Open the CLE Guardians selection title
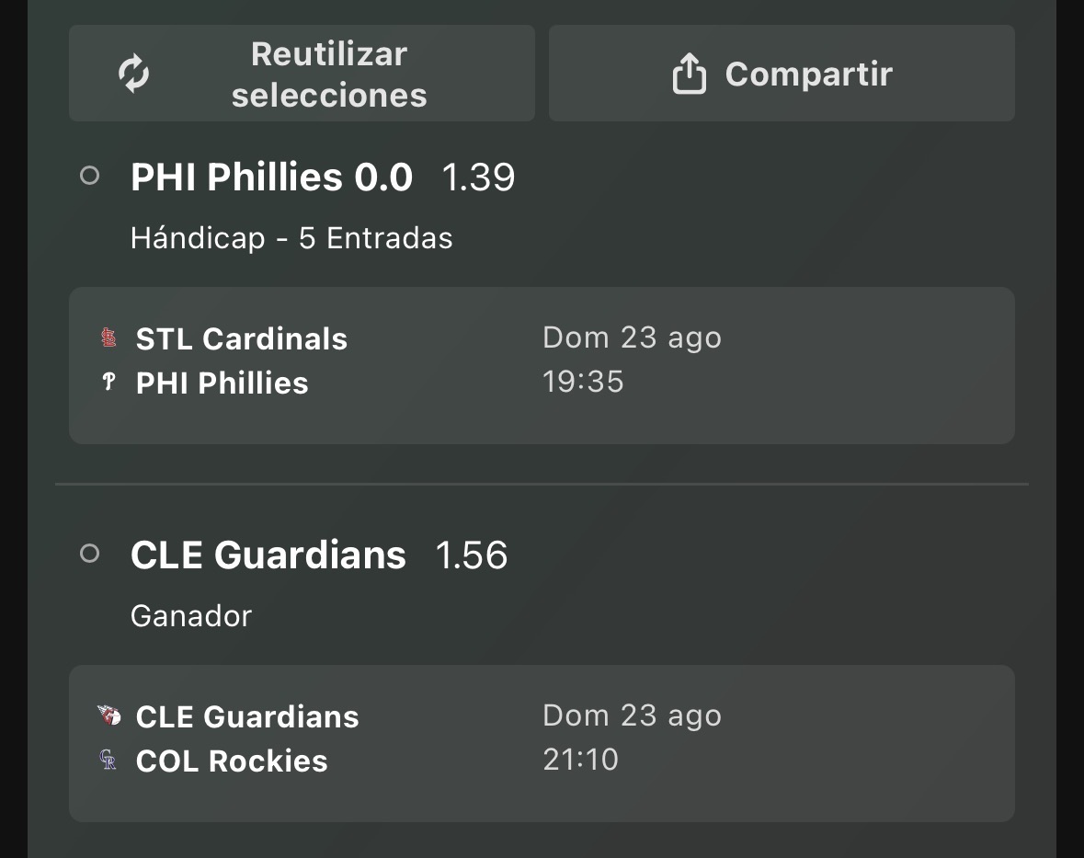The image size is (1084, 858). [x=268, y=555]
